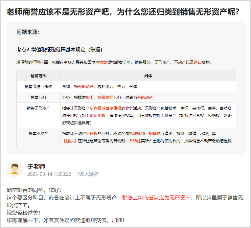This screenshot has width=251, height=228.
Task: Select the 销售无形资产 table row cell
Action: click(x=38, y=108)
